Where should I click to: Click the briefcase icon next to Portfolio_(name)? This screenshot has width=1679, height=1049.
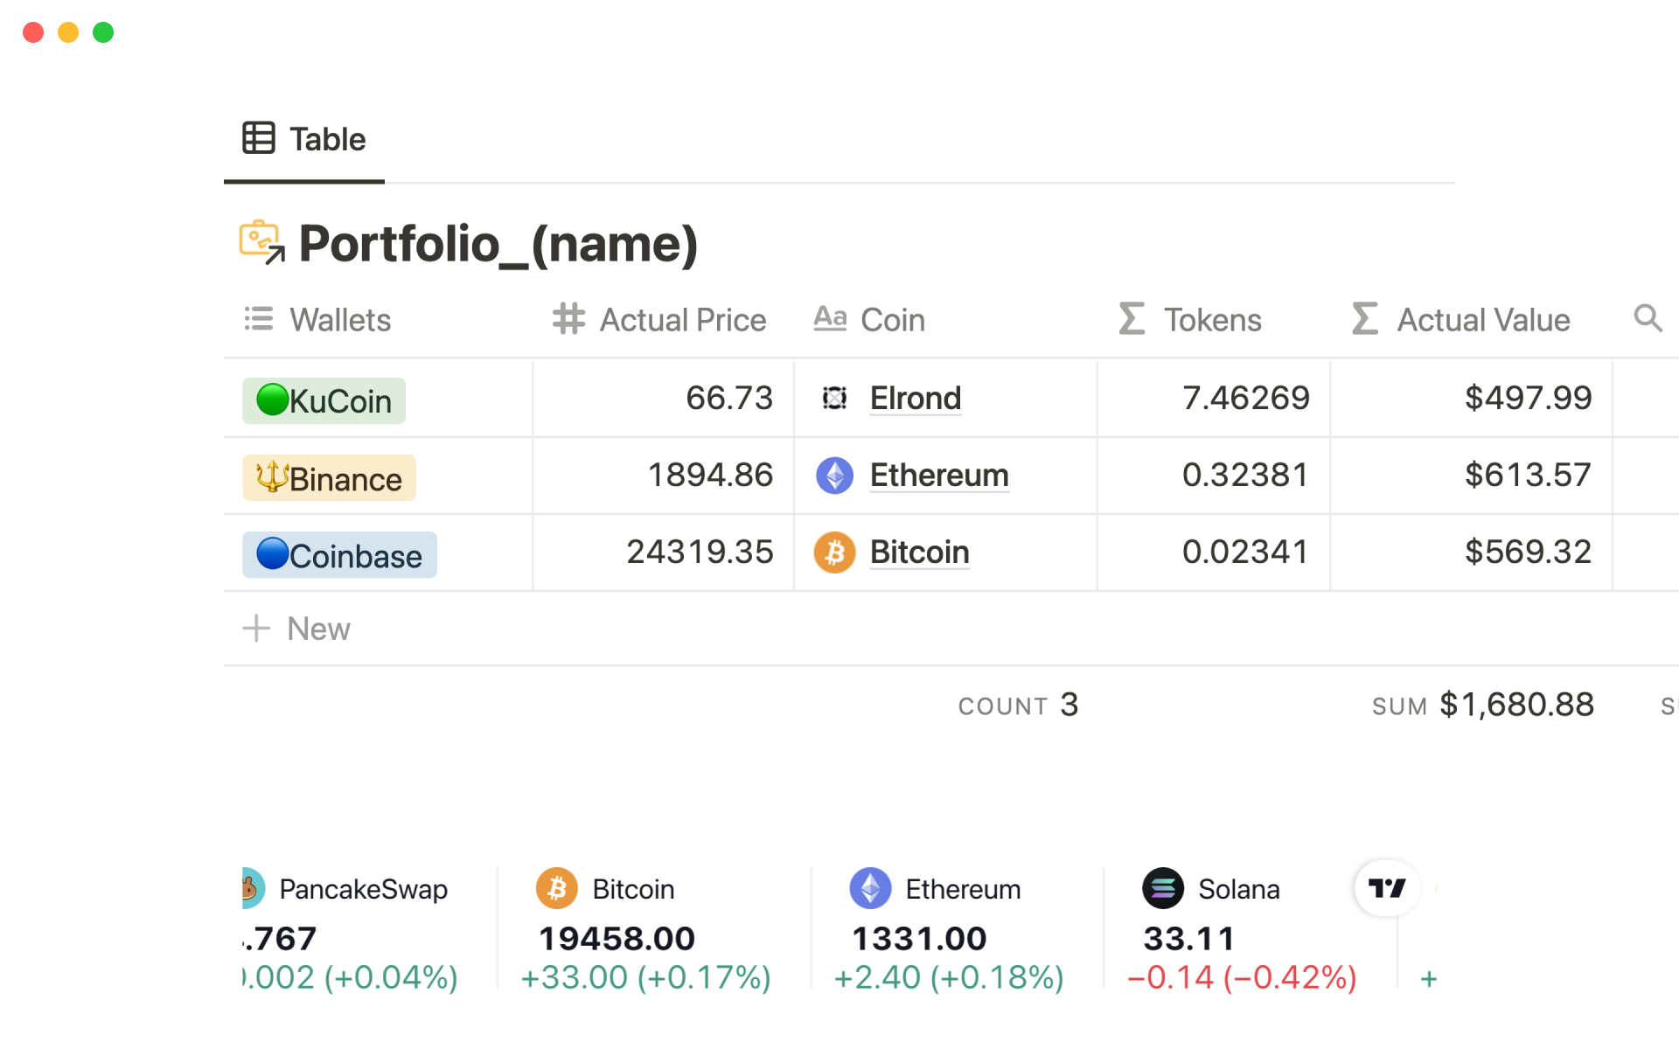[x=261, y=243]
